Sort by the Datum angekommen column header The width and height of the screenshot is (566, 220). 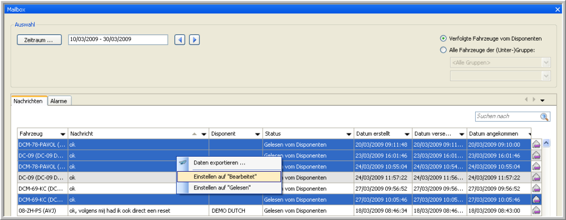[499, 134]
